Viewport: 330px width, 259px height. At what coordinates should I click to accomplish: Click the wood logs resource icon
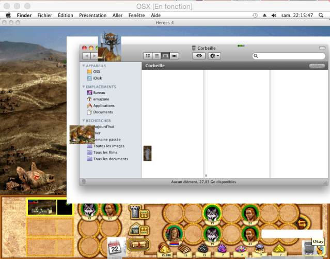184,250
